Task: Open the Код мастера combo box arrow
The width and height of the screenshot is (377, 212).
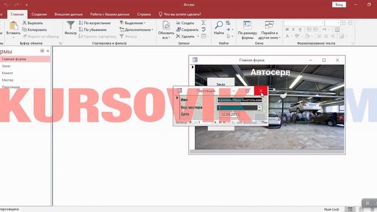Action: [259, 108]
